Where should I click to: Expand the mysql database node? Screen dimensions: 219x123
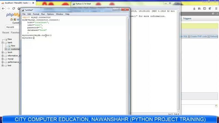pos(2,59)
